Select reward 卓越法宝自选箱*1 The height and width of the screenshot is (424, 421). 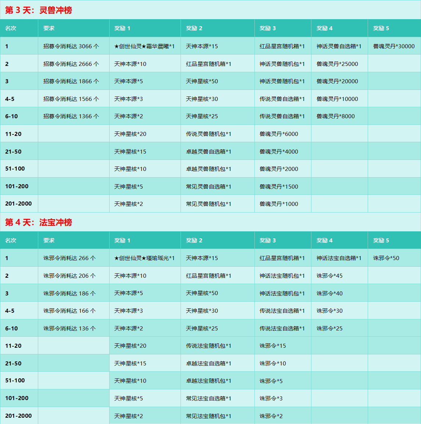pos(208,364)
